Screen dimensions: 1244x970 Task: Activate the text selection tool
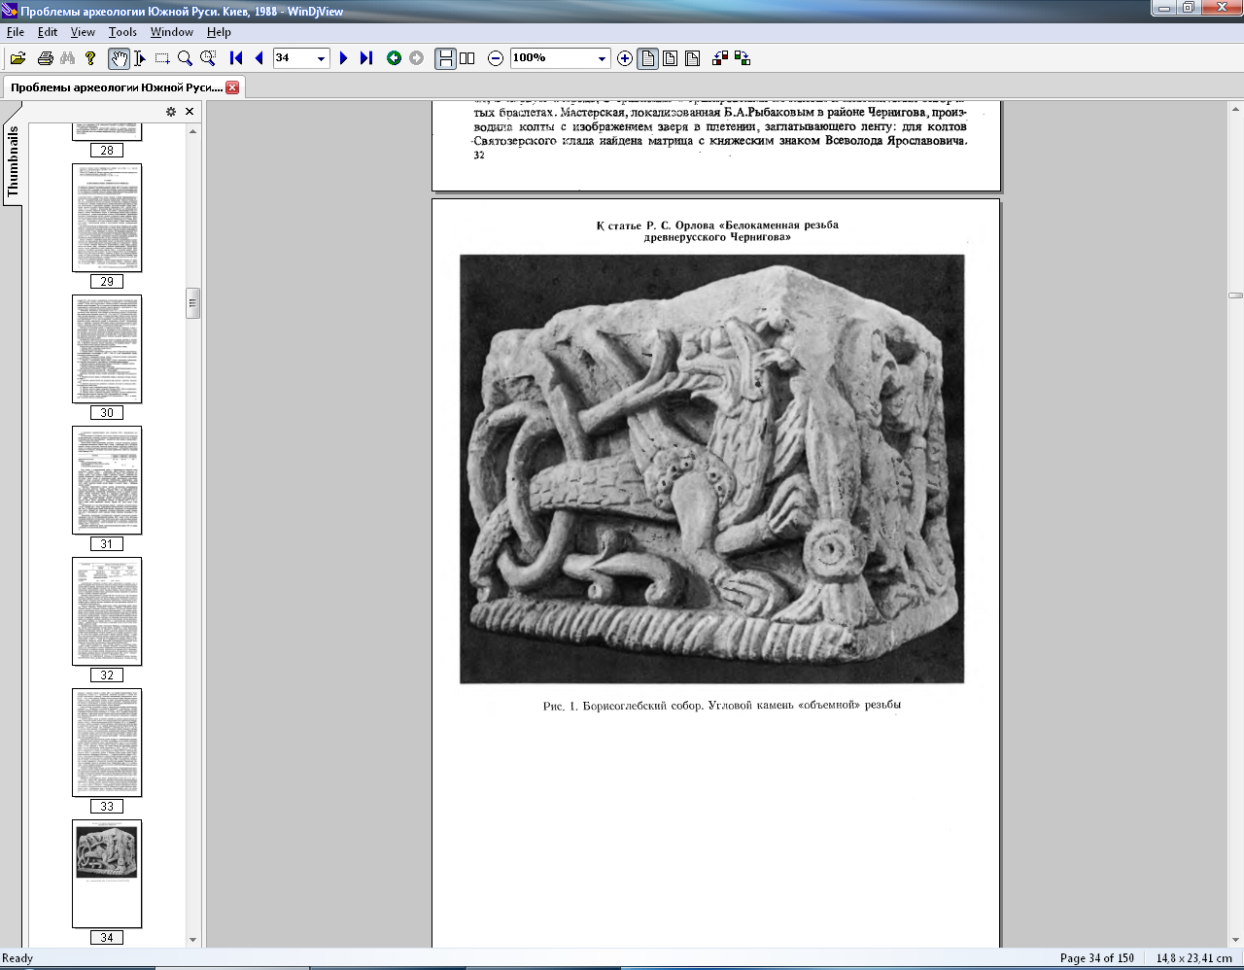[x=140, y=58]
